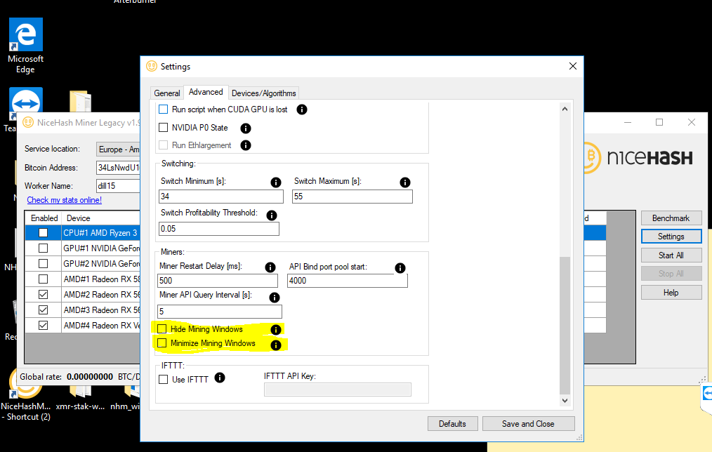The height and width of the screenshot is (452, 712).
Task: Click the Defaults button
Action: tap(452, 423)
